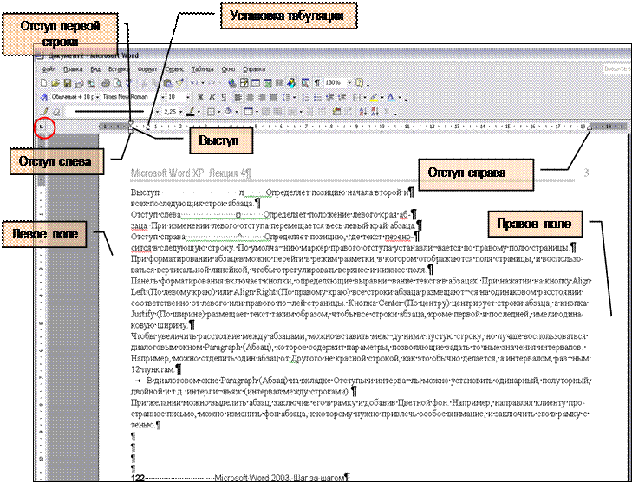The width and height of the screenshot is (632, 482).
Task: Open Styles and Formatting icon
Action: [x=44, y=97]
